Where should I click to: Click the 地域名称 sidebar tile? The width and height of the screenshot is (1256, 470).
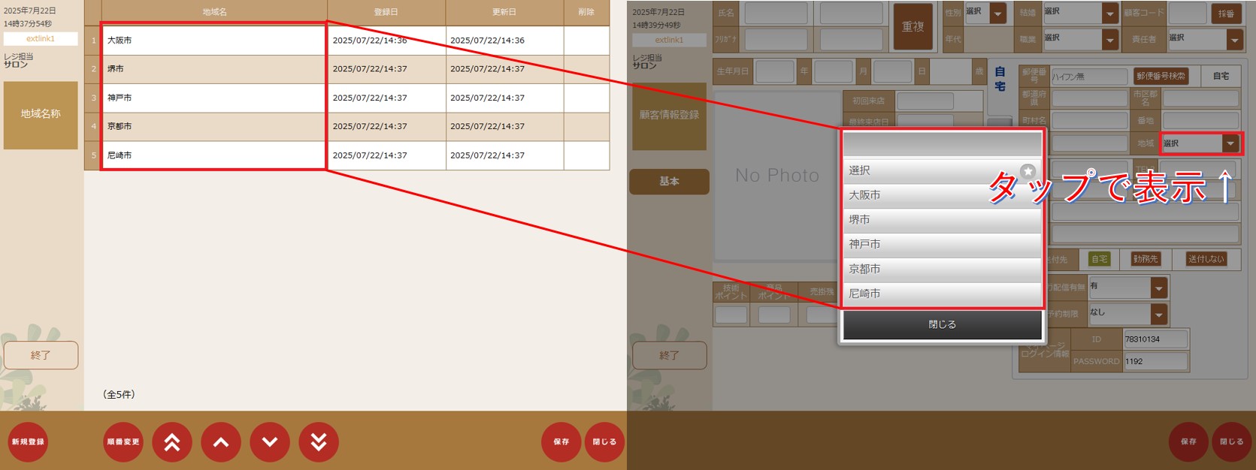tap(41, 115)
